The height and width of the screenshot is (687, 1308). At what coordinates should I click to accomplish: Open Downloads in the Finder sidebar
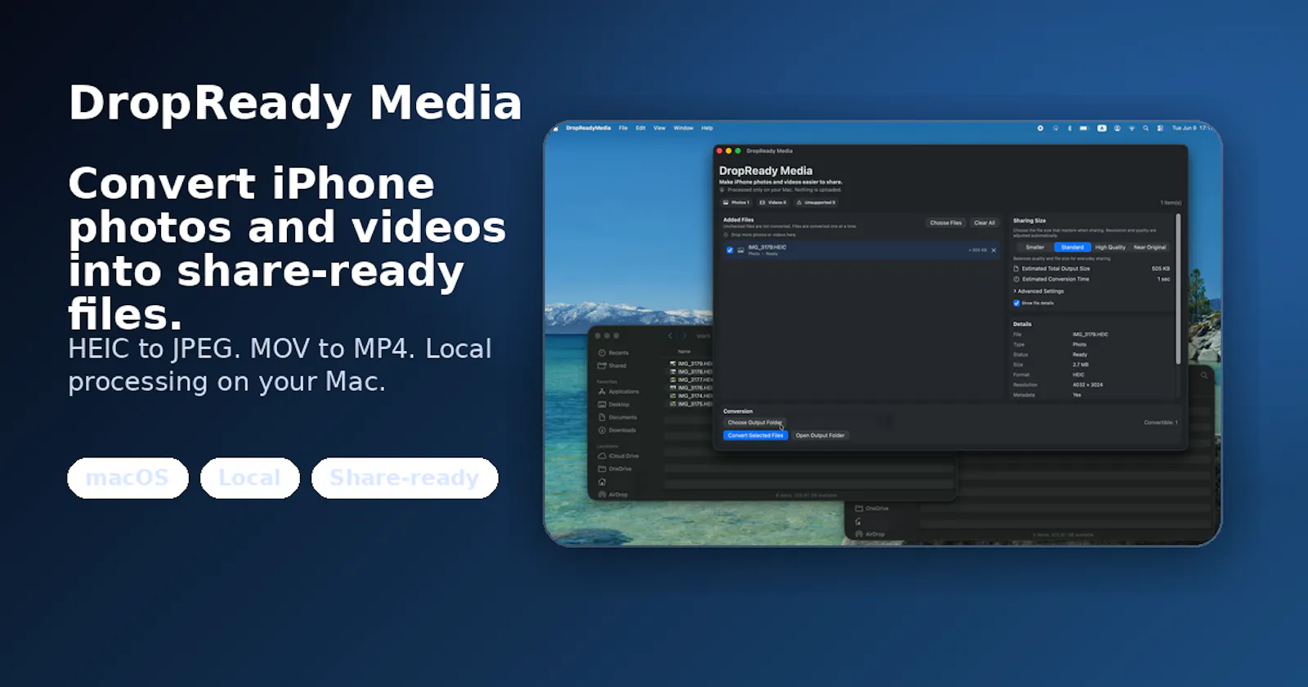[x=617, y=430]
